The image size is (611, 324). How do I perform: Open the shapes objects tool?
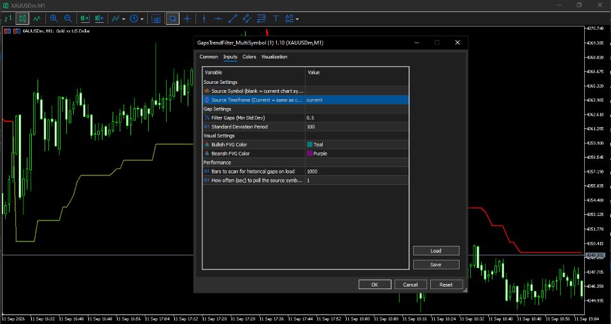(x=289, y=18)
